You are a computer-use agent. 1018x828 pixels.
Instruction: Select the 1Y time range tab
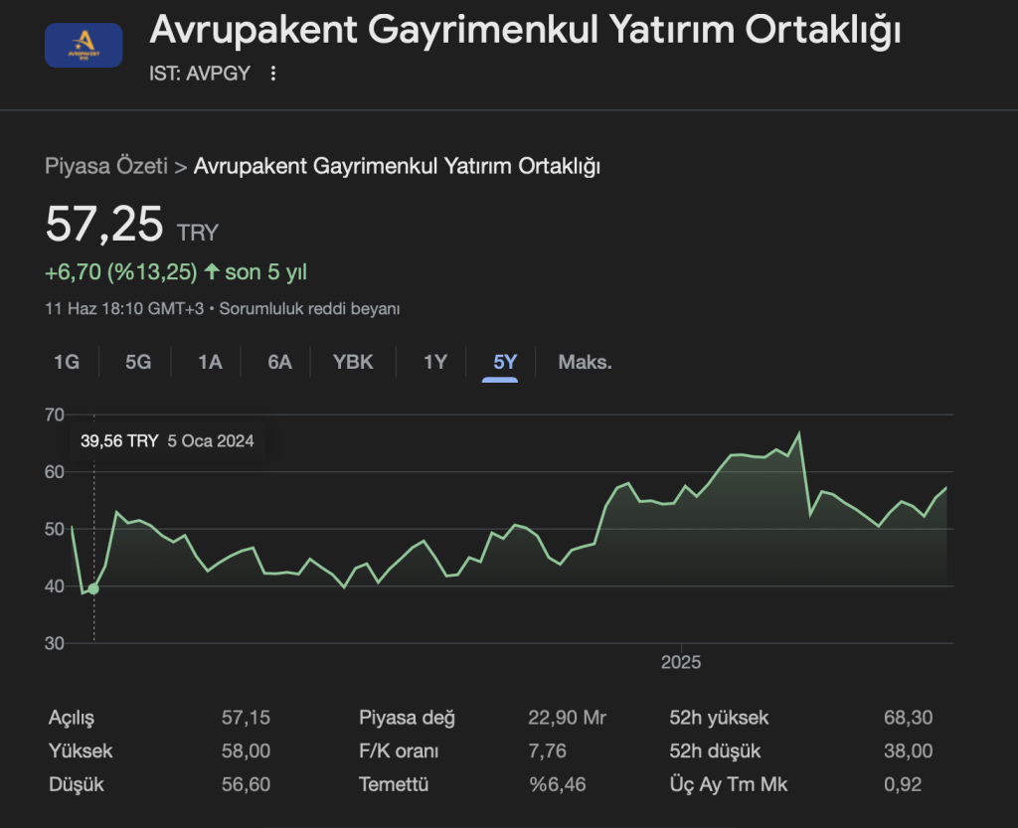435,362
